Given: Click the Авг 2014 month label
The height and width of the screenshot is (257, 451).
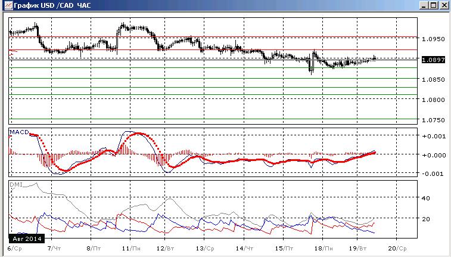Looking at the screenshot, I should tap(27, 239).
